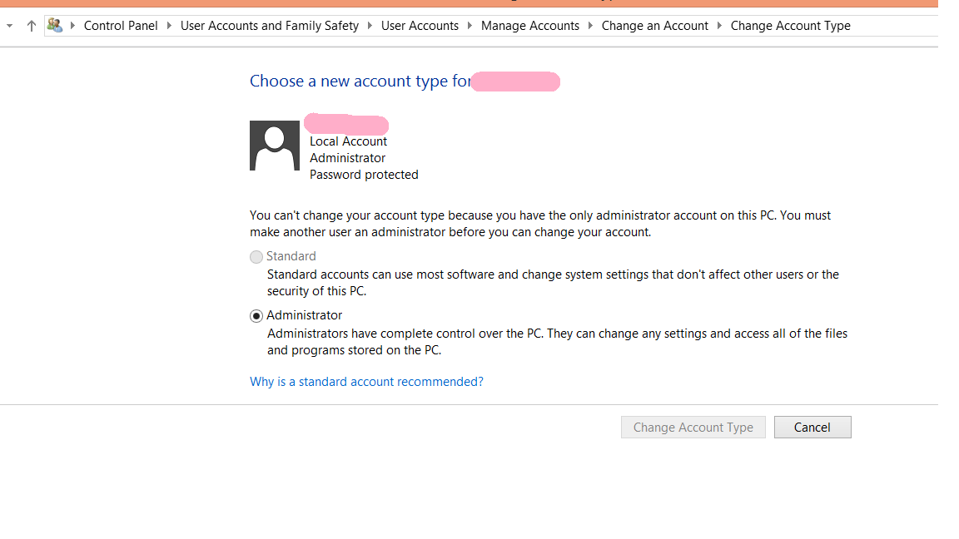Go to Control Panel in the breadcrumb
This screenshot has width=959, height=539.
pos(121,26)
